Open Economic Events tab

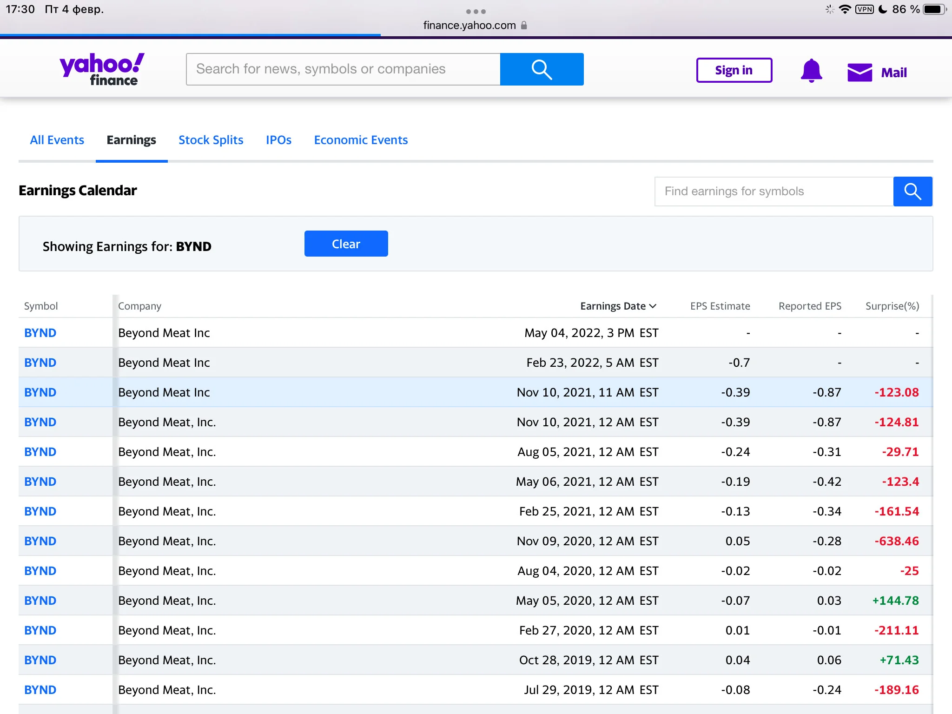[x=361, y=140]
